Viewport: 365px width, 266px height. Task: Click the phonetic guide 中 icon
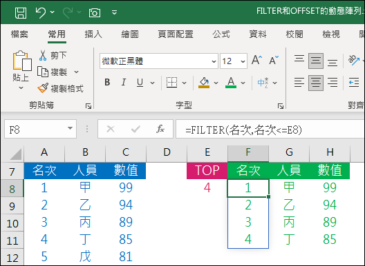[263, 83]
